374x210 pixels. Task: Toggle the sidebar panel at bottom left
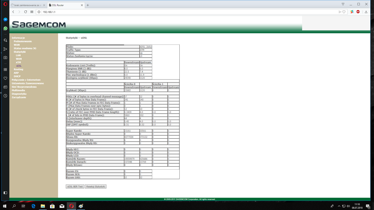tap(5, 192)
